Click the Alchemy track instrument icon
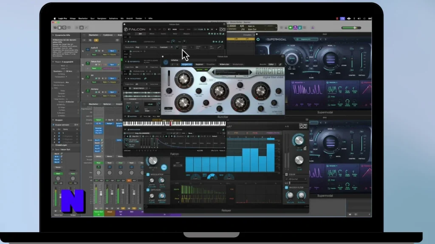 [x=88, y=91]
